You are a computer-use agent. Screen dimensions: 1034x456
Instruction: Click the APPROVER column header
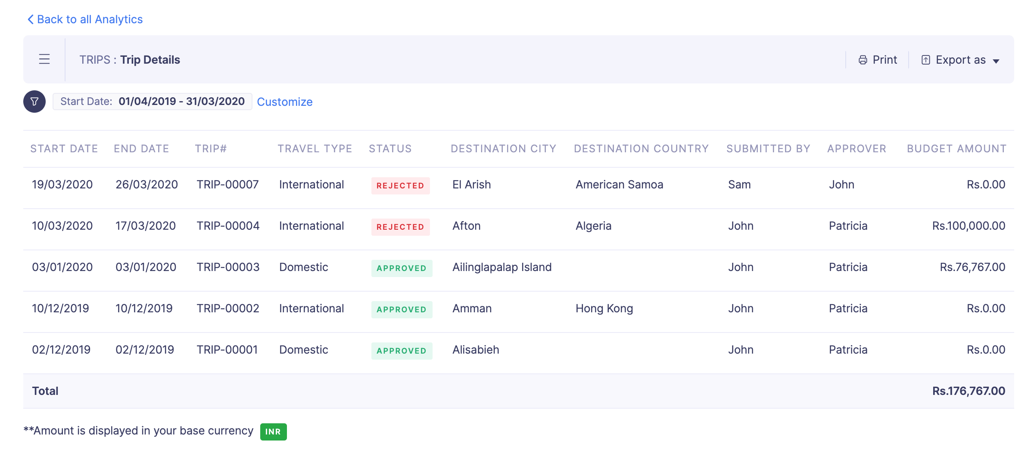pyautogui.click(x=857, y=149)
